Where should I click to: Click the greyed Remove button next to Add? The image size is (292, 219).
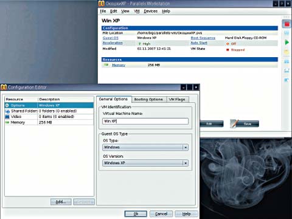click(84, 202)
